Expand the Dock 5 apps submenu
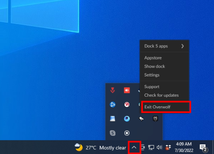This screenshot has width=214, height=154. [x=165, y=46]
